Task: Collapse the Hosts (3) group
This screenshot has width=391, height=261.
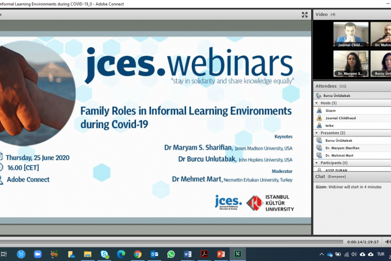Action: coord(315,103)
